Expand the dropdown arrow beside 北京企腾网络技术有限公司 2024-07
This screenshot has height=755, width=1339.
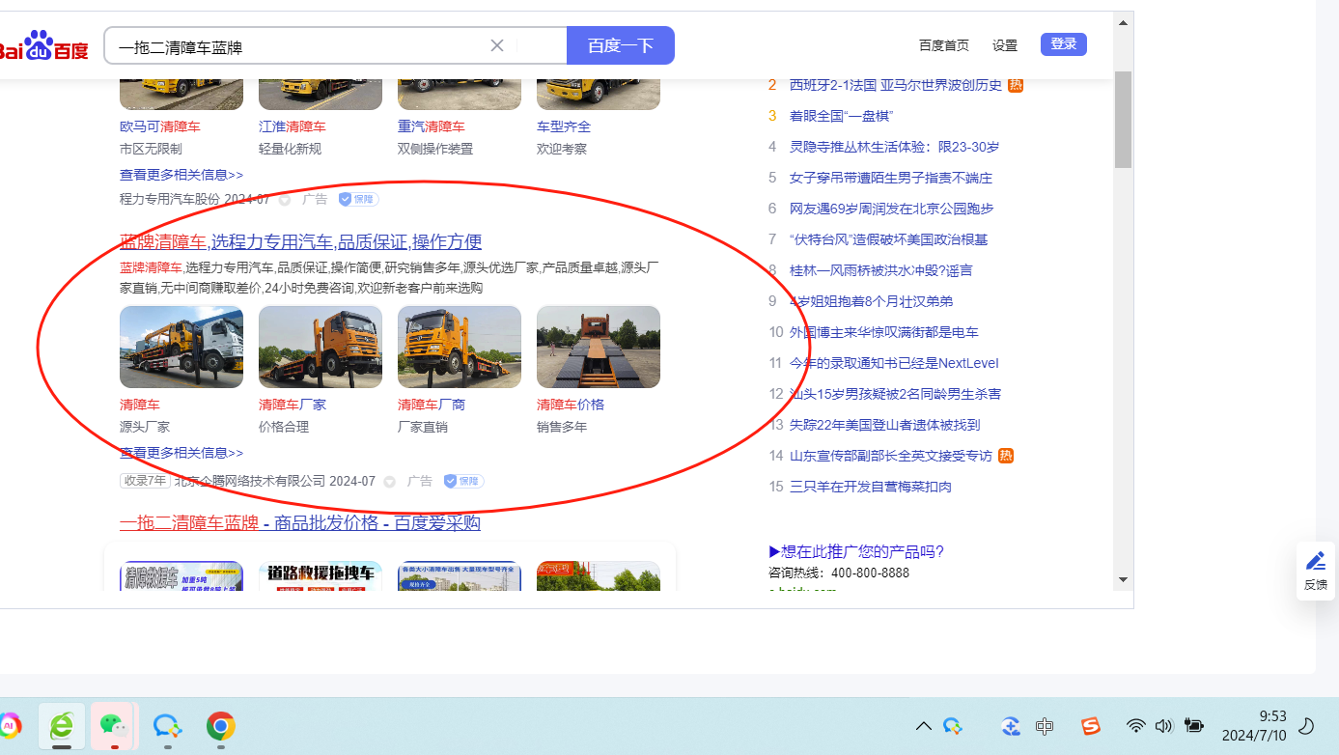click(x=390, y=481)
